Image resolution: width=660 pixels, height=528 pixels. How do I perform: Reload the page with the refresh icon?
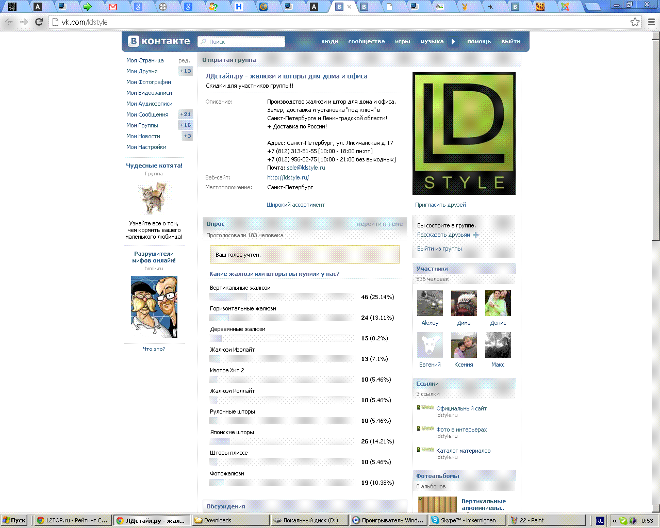(39, 22)
